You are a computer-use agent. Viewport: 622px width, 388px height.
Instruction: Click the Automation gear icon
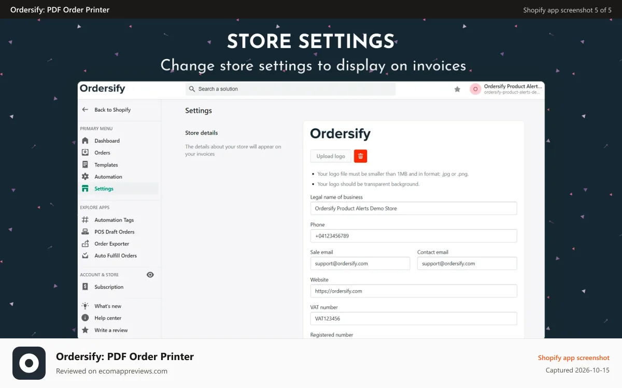coord(85,176)
